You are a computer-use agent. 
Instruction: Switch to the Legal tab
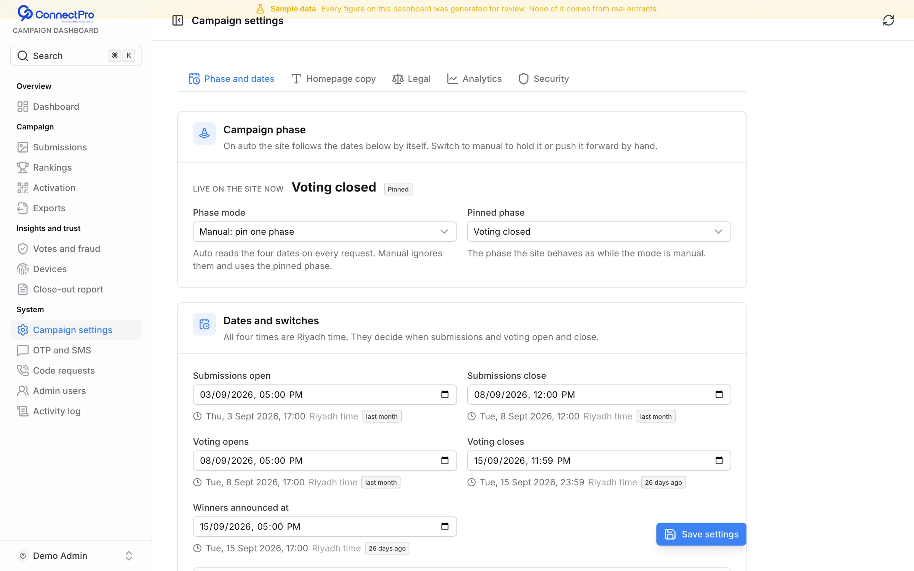411,79
